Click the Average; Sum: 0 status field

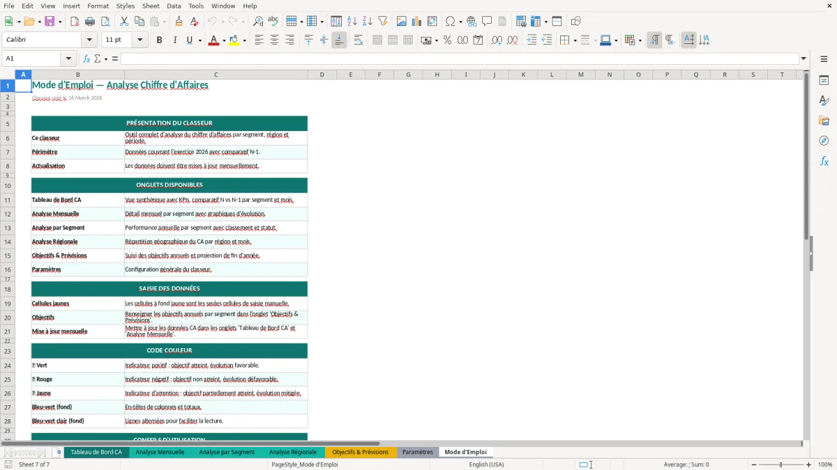tap(686, 464)
